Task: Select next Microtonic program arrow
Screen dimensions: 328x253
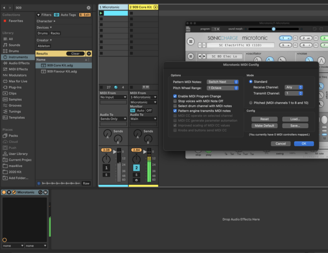Action: point(204,45)
